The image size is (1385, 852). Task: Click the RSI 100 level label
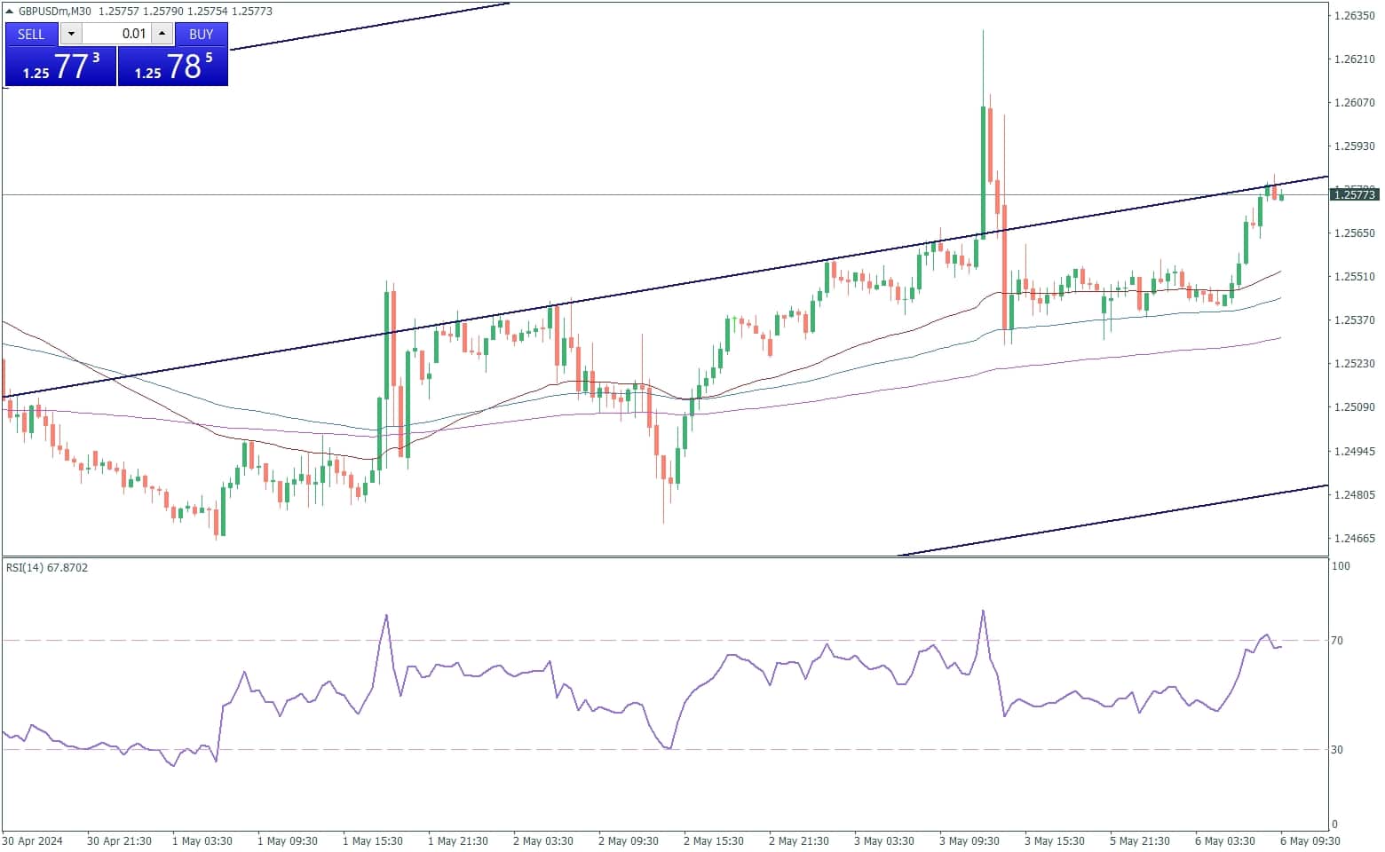click(1341, 566)
